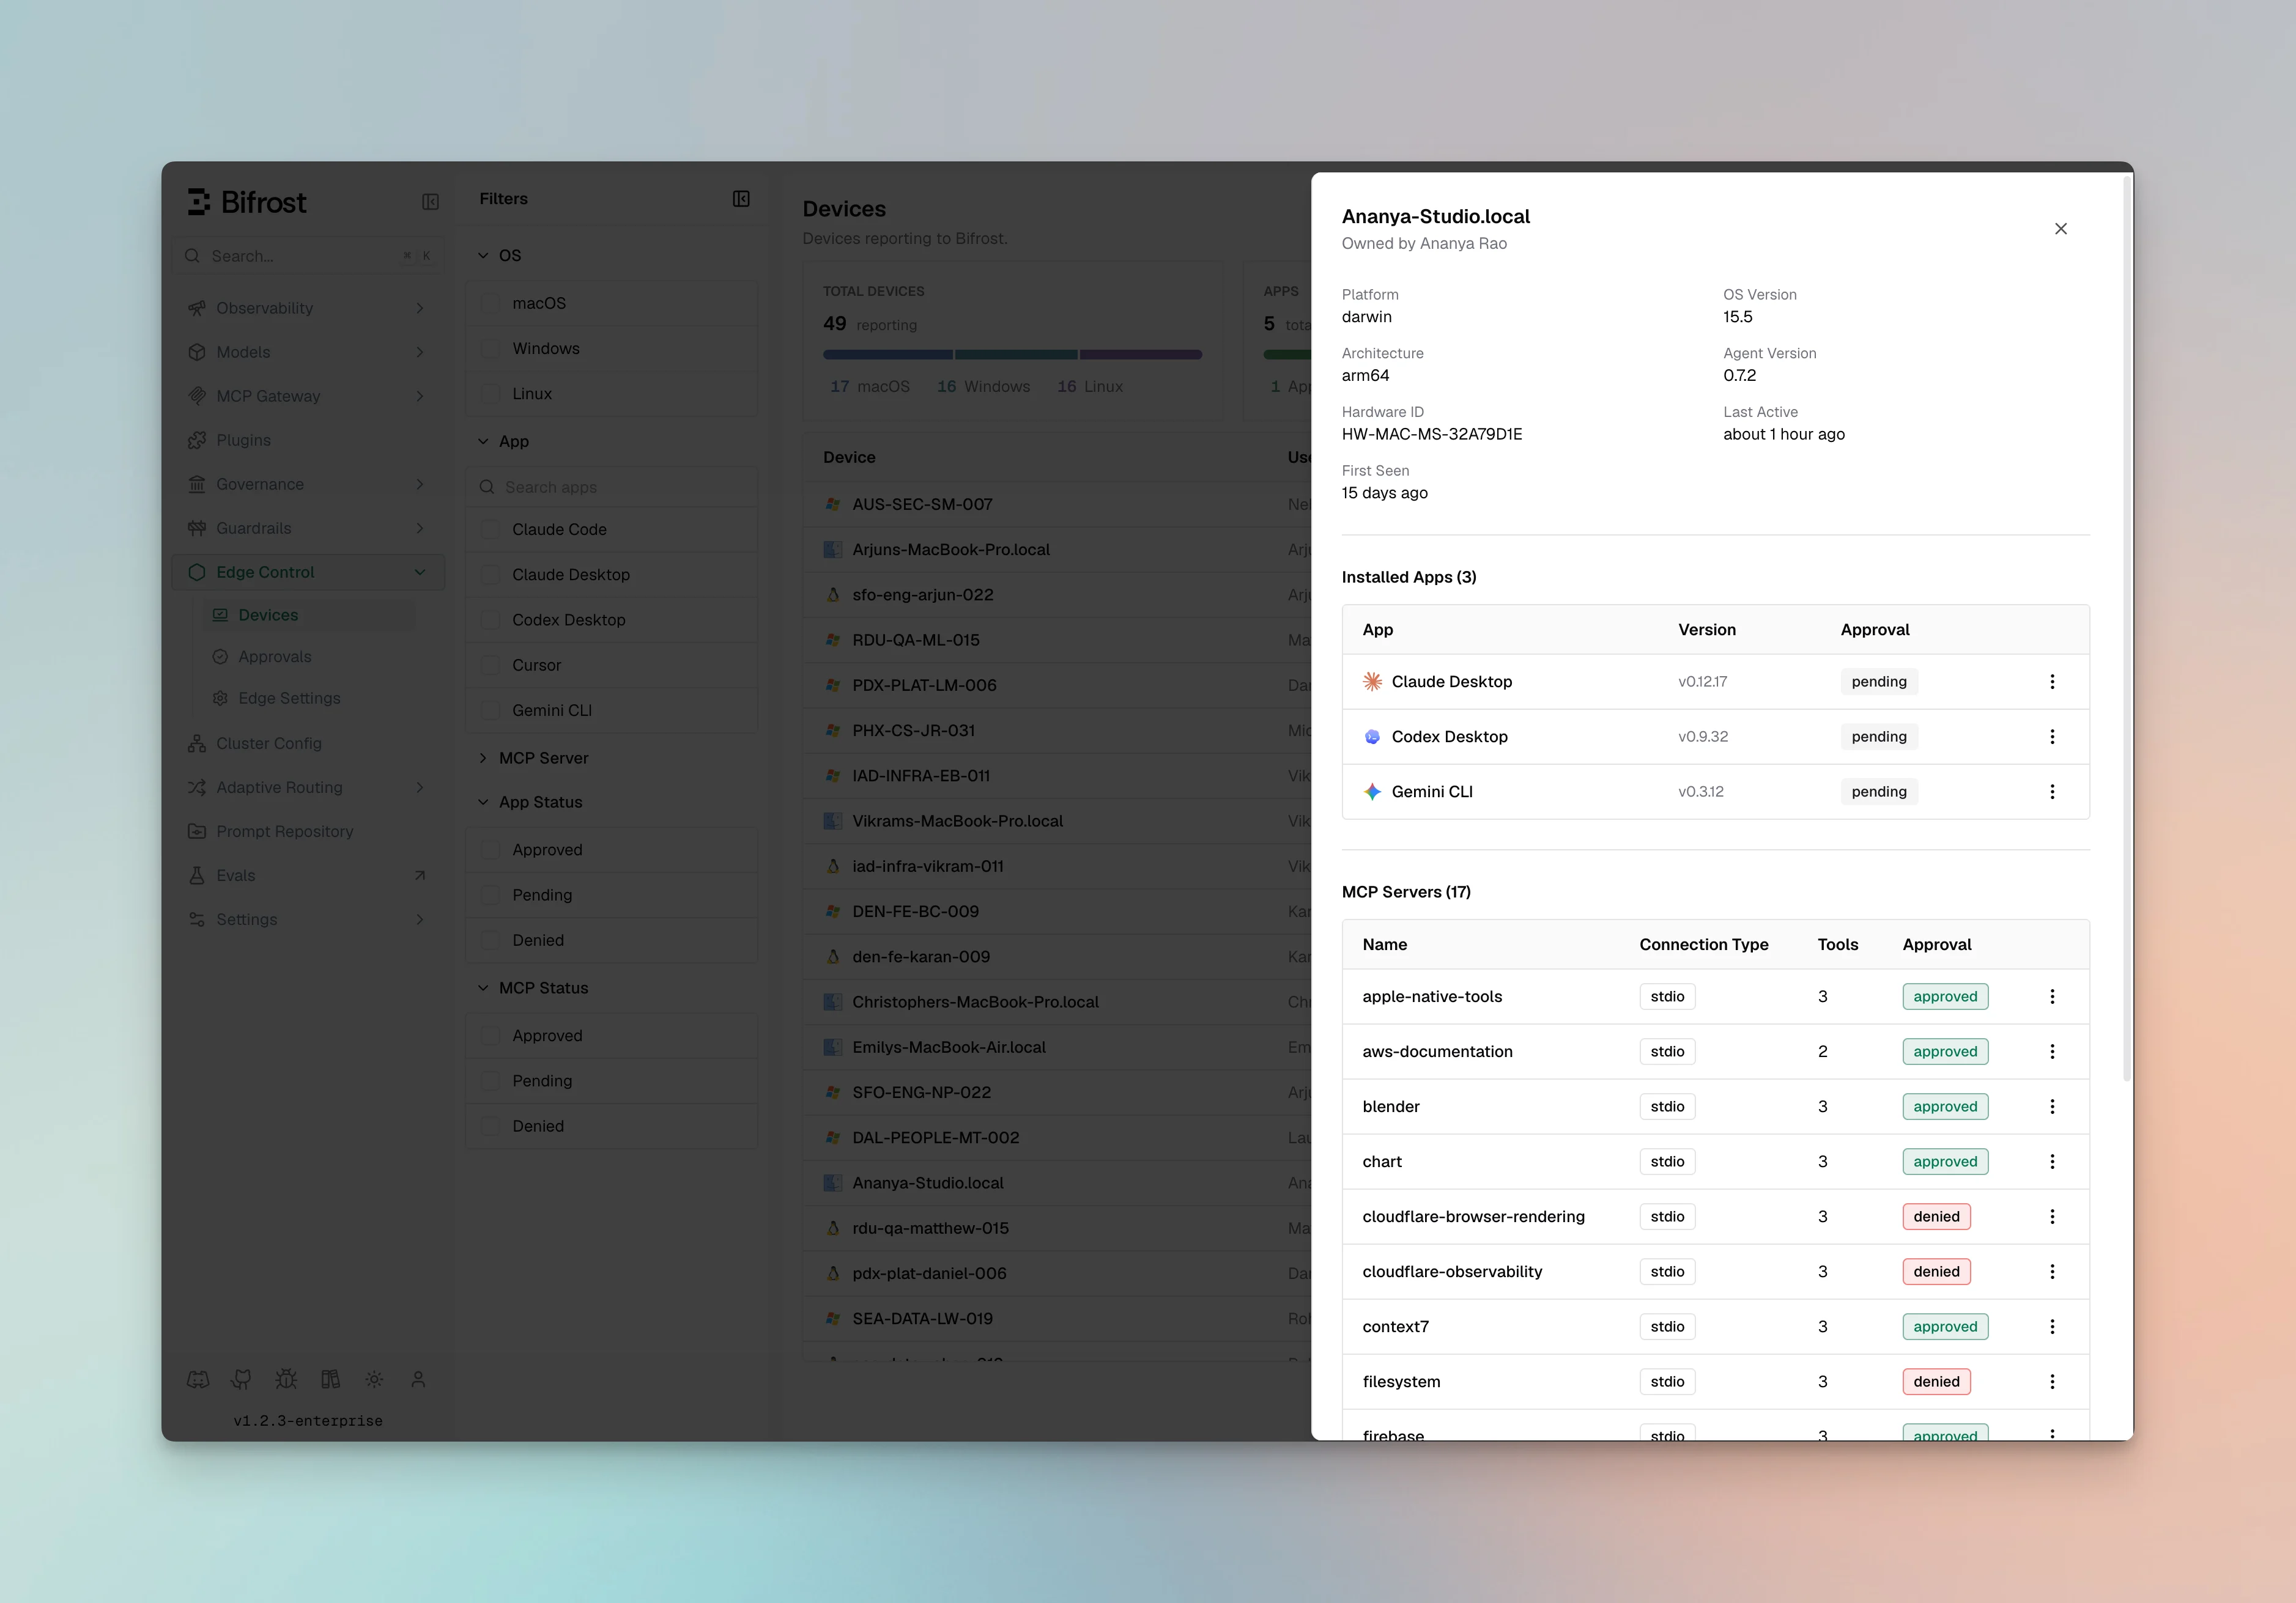The width and height of the screenshot is (2296, 1603).
Task: Collapse the OS filter section
Action: point(483,256)
